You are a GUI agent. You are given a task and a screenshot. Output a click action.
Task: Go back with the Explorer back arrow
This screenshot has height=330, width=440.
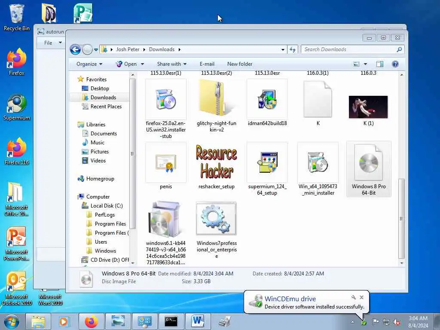[75, 50]
